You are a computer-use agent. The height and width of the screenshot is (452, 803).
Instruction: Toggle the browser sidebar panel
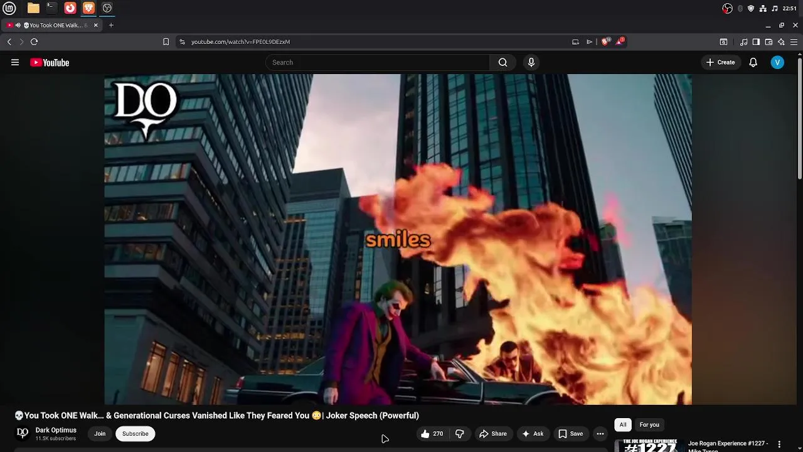[756, 41]
